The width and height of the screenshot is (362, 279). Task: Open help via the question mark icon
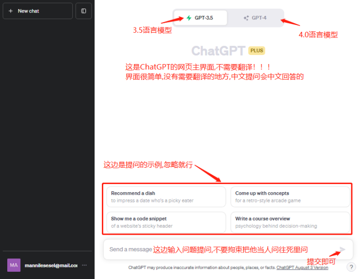351,267
